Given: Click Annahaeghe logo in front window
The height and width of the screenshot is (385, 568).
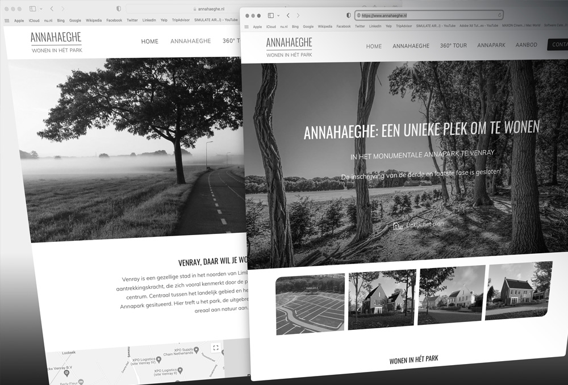Looking at the screenshot, I should [x=289, y=47].
